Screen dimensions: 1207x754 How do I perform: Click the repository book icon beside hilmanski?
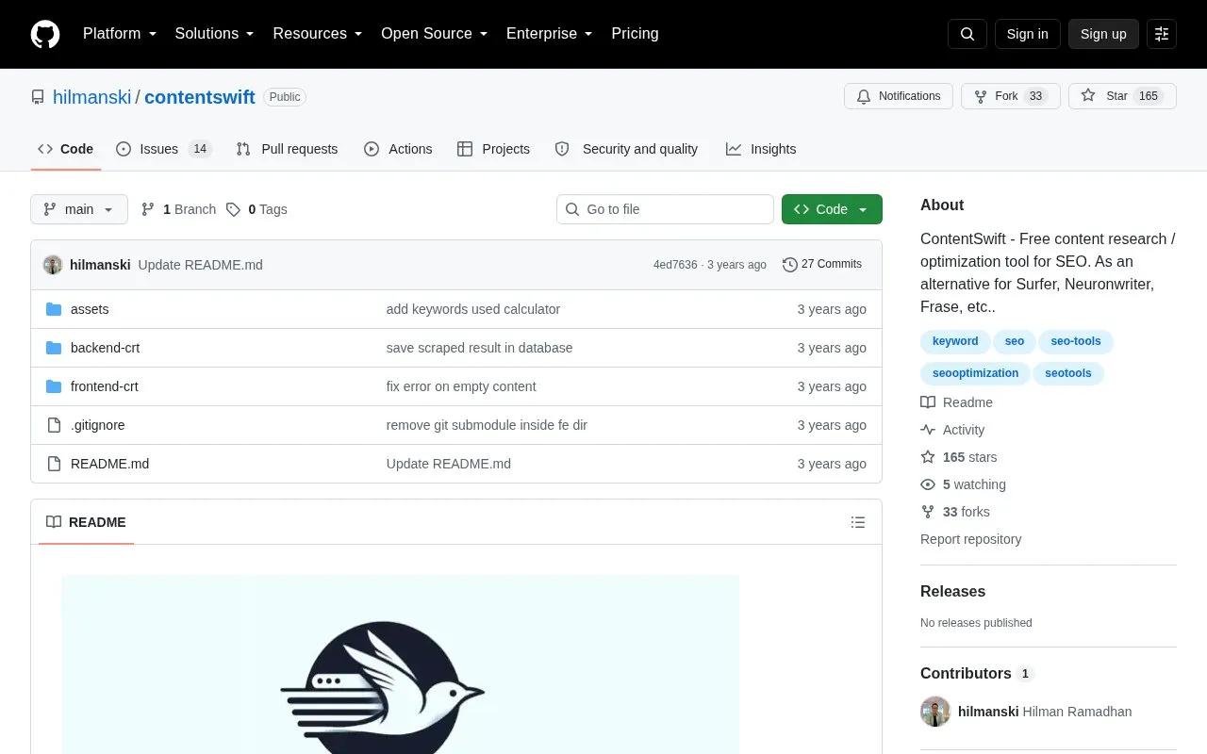click(x=38, y=97)
